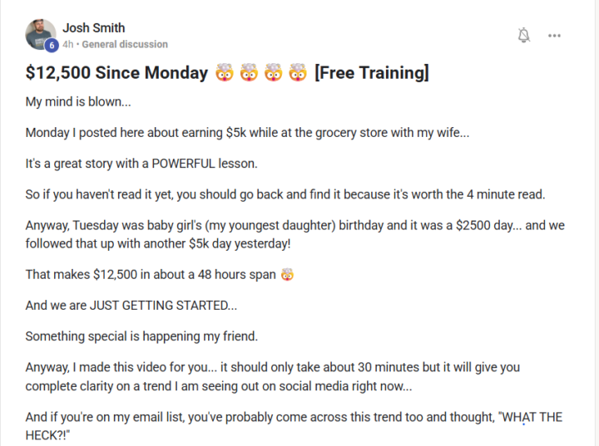
Task: Click the "$12,500 Since Monday" title text
Action: [116, 73]
